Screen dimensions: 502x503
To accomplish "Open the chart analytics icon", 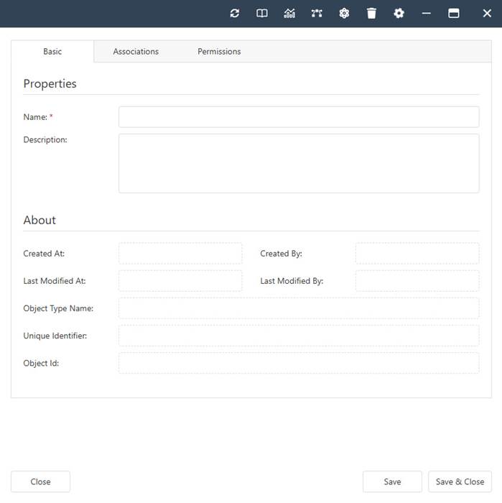I will point(289,13).
